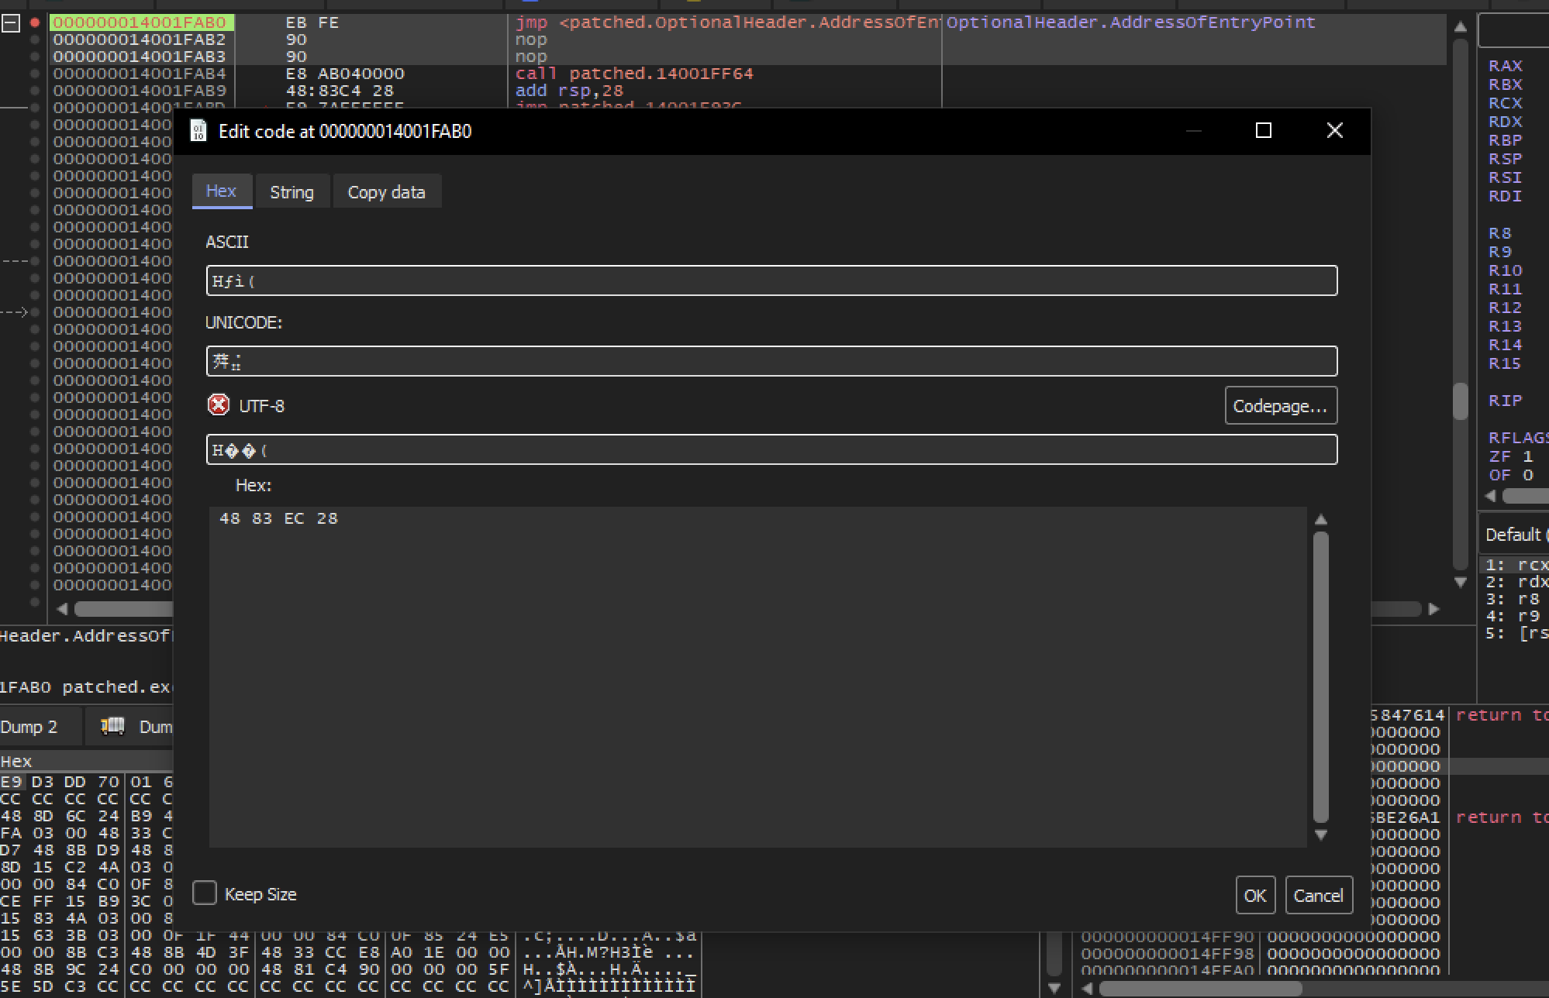Click OK in Edit code dialog
Image resolution: width=1549 pixels, height=998 pixels.
point(1255,896)
